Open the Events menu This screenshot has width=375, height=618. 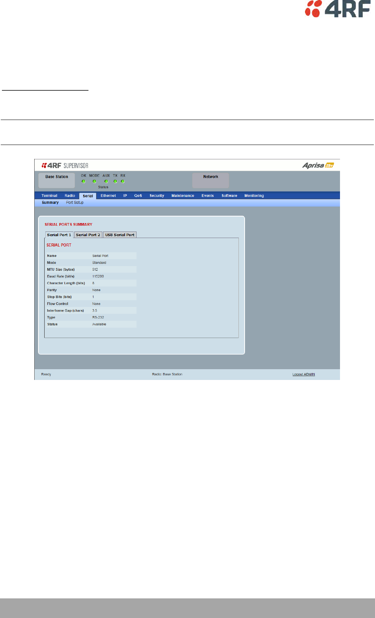tap(208, 196)
